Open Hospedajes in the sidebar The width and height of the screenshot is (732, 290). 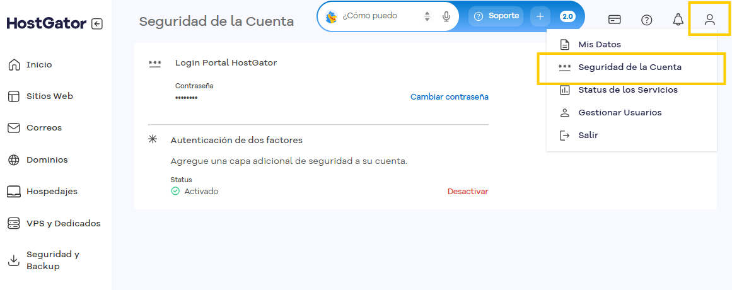point(52,192)
